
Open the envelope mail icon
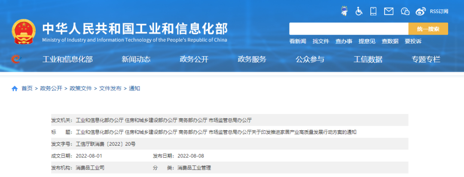pos(388,12)
